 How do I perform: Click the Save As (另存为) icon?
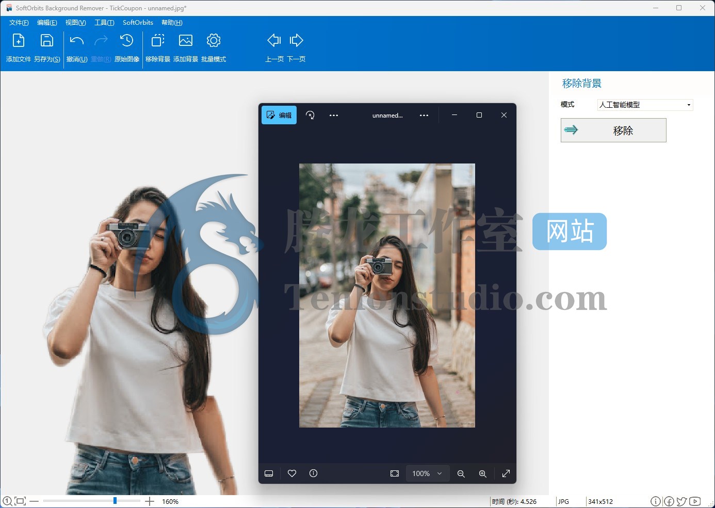pyautogui.click(x=47, y=41)
